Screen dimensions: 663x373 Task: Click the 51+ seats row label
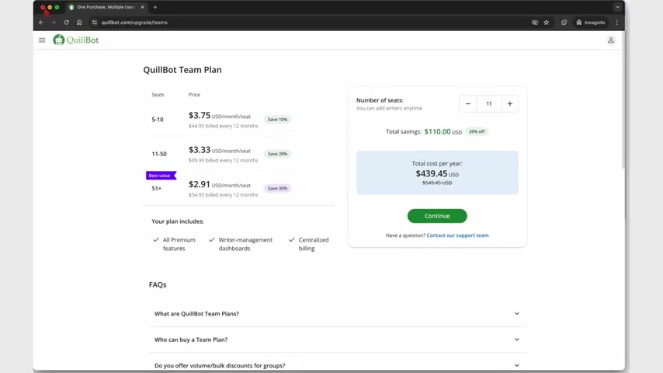[x=157, y=188]
